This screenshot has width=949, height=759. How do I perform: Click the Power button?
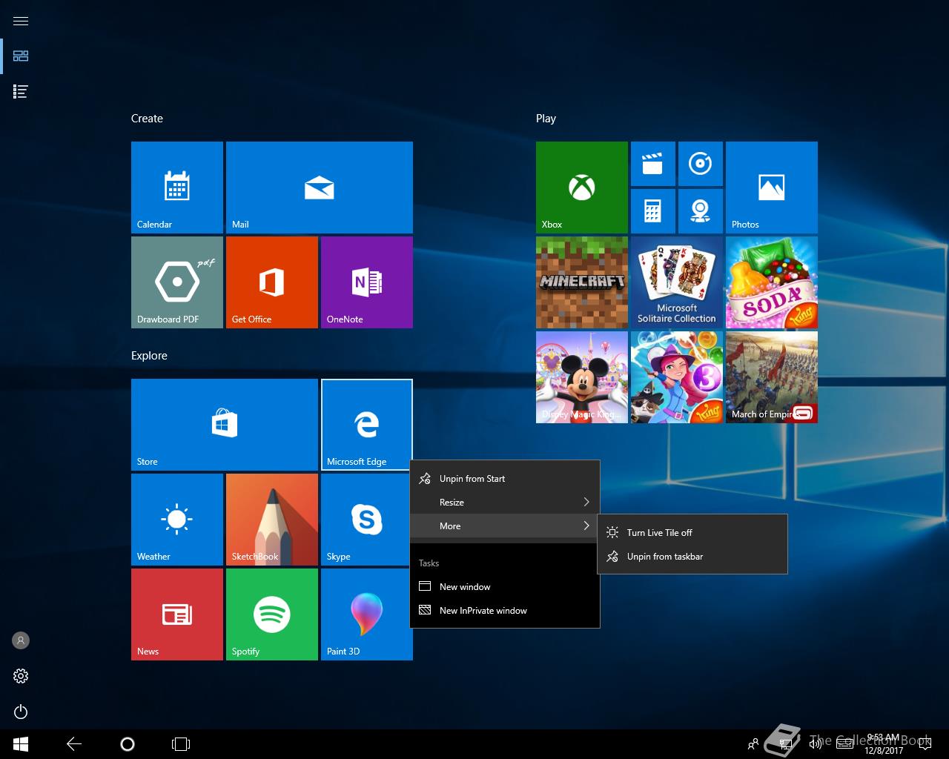21,712
